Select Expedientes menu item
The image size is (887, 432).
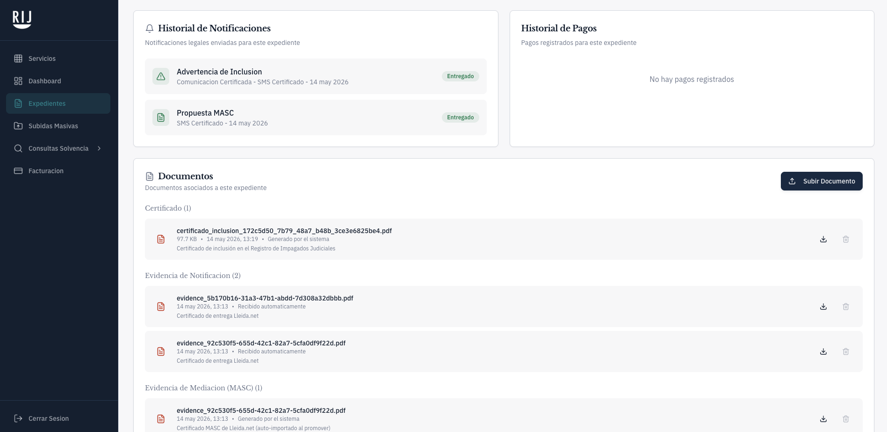click(x=58, y=103)
